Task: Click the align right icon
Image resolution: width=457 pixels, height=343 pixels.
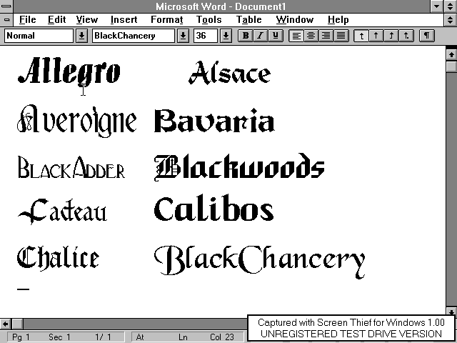Action: (326, 35)
